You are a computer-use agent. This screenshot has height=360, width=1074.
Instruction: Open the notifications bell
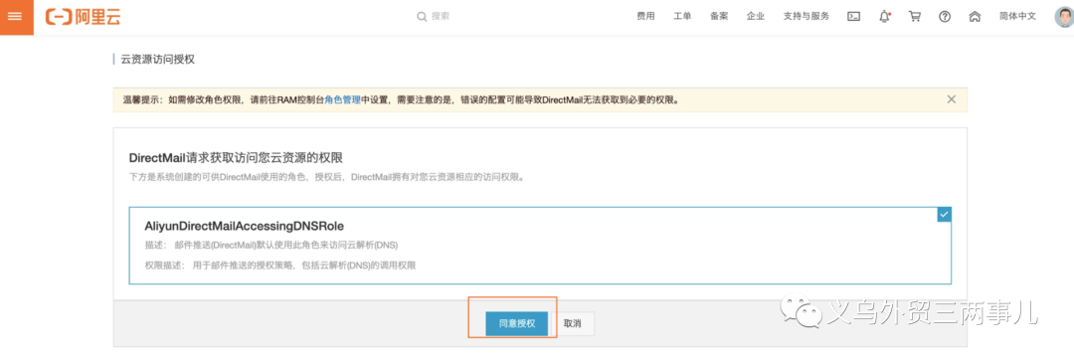pyautogui.click(x=884, y=17)
